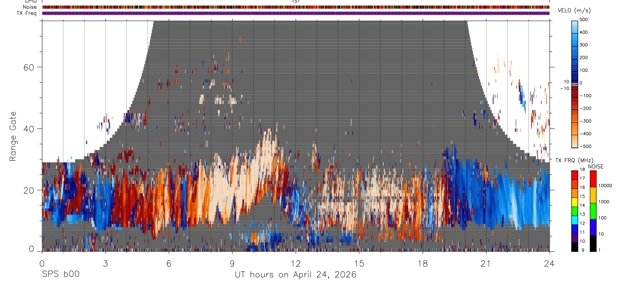Click the Noise strip above the plot
The width and height of the screenshot is (618, 285).
tap(295, 7)
